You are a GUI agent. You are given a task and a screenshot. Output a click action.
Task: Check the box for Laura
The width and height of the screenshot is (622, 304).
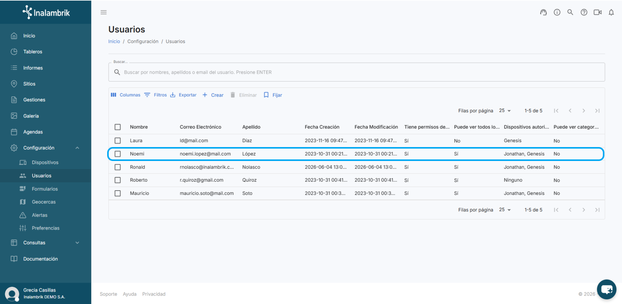pyautogui.click(x=118, y=141)
